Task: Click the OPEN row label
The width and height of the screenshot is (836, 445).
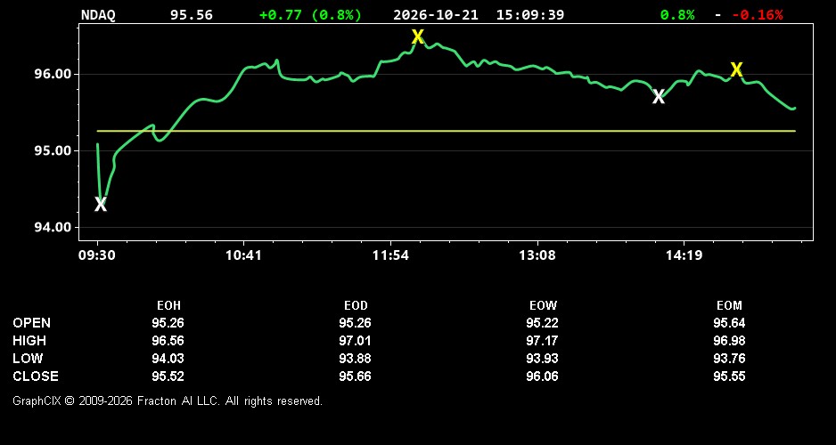Action: [32, 323]
